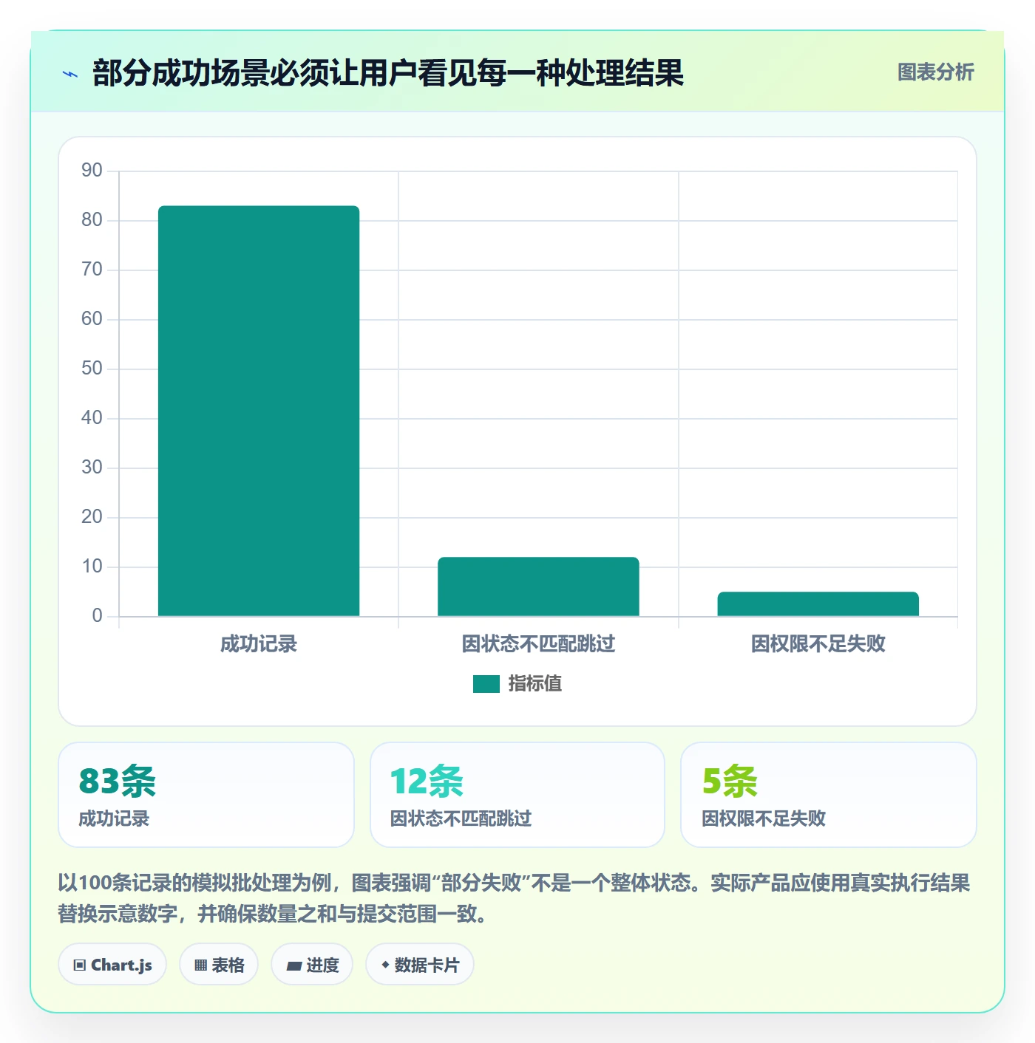Click the y-axis value 50

tap(92, 369)
